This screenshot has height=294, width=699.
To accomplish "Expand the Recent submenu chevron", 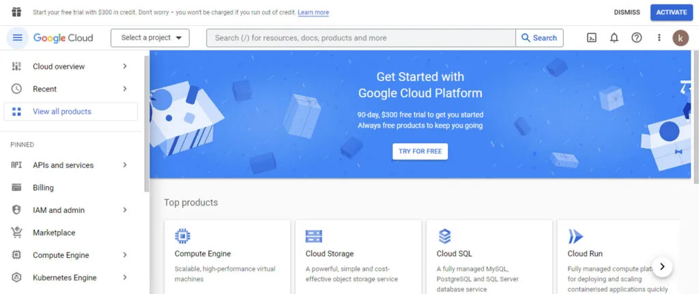I will coord(125,89).
